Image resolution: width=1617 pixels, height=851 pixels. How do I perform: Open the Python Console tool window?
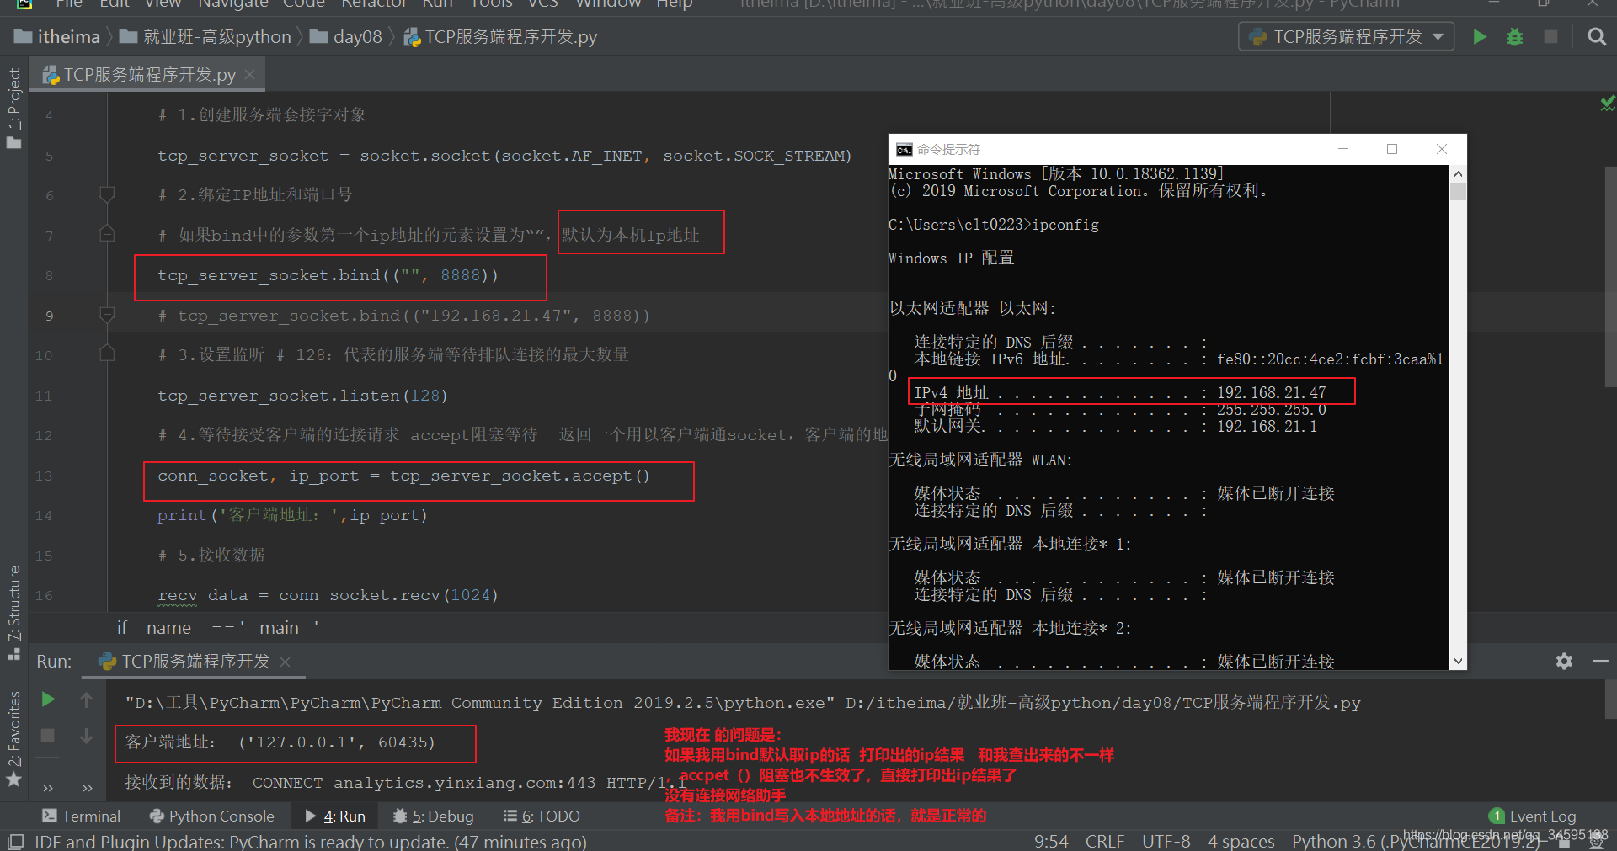click(211, 816)
